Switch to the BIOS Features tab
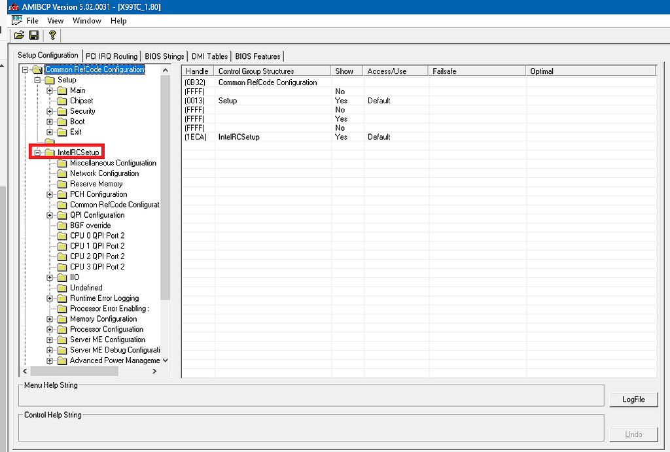670x452 pixels. (258, 56)
